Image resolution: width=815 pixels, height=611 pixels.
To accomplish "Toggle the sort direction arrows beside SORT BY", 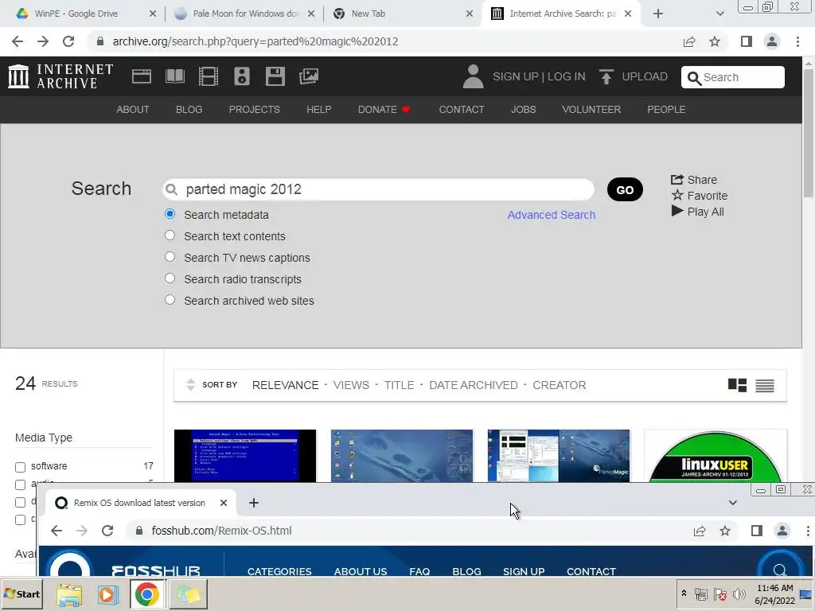I will 191,385.
